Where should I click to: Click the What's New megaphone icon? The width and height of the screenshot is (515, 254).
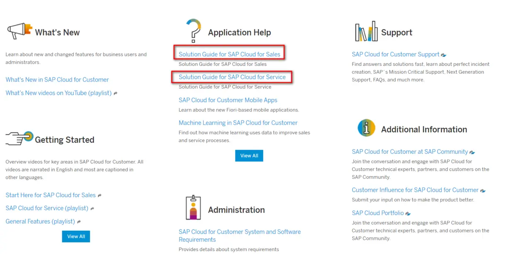(x=19, y=31)
